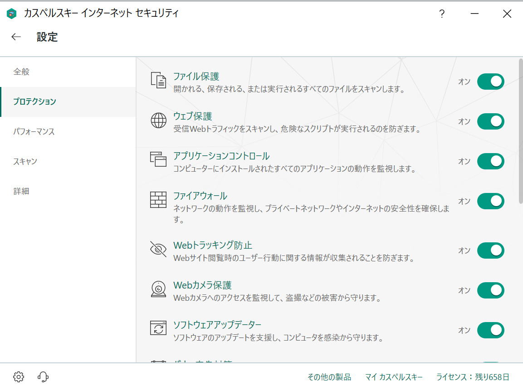Click the Webトラッキング防止 crossed-eye icon

click(x=158, y=249)
